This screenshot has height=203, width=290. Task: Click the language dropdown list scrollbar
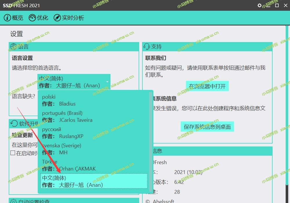151,142
